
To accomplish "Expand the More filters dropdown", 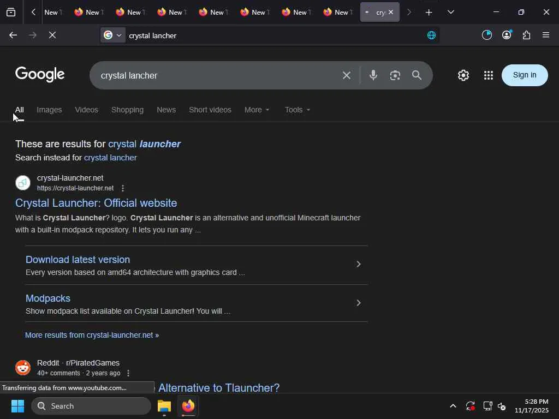I will pyautogui.click(x=257, y=110).
